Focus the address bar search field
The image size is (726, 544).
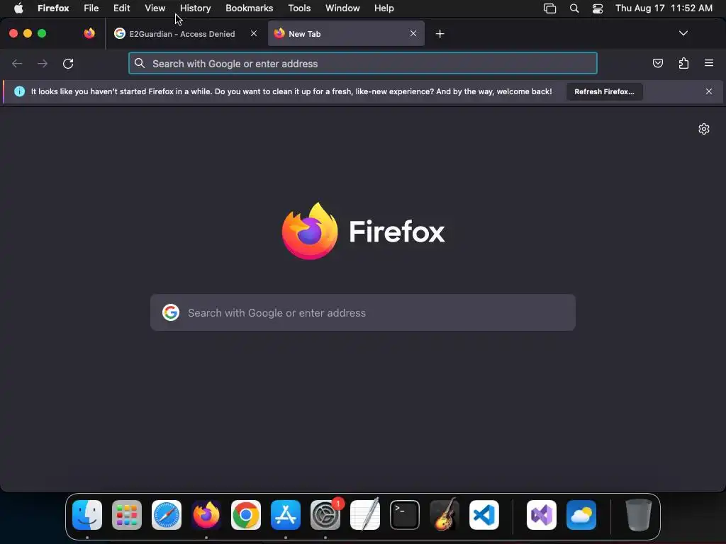coord(363,63)
